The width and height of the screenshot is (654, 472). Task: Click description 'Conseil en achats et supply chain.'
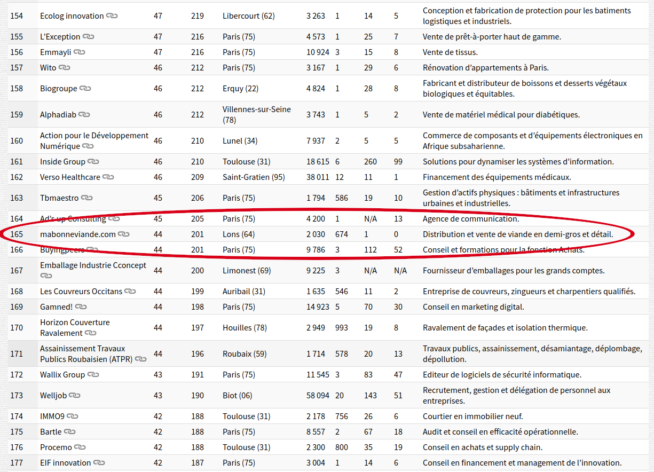coord(483,447)
